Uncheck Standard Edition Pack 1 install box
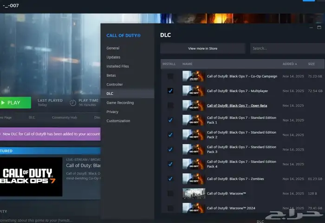The image size is (325, 223). pos(170,120)
